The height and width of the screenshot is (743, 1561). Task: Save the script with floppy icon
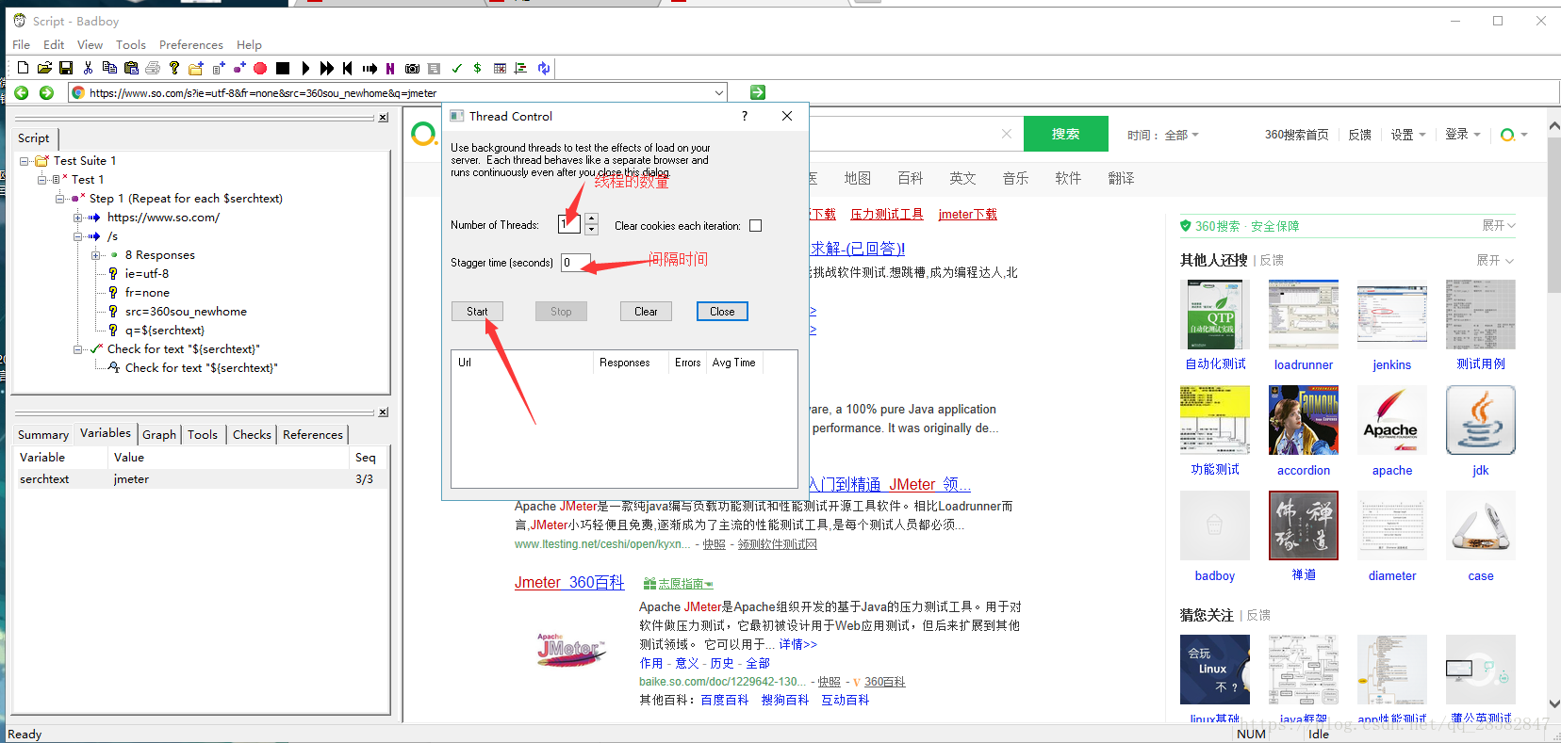pyautogui.click(x=66, y=68)
